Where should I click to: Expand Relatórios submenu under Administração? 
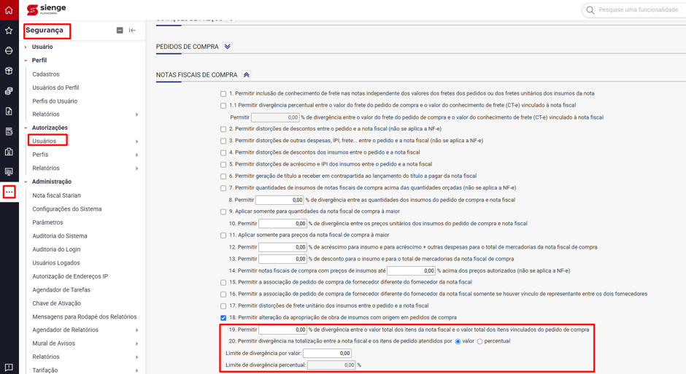pos(137,357)
